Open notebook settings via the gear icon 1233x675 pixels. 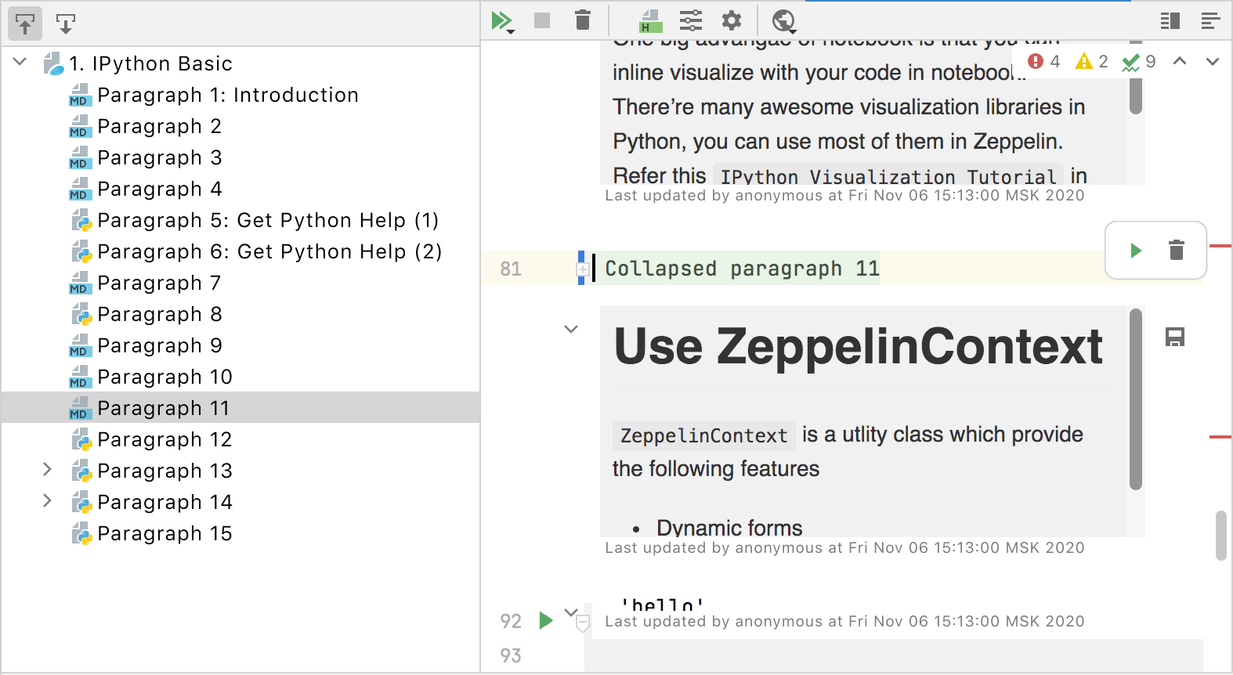(x=732, y=20)
